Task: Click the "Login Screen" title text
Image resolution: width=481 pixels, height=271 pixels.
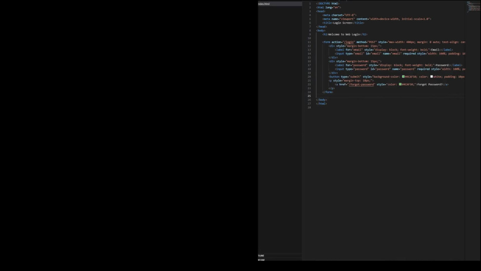Action: pyautogui.click(x=342, y=23)
